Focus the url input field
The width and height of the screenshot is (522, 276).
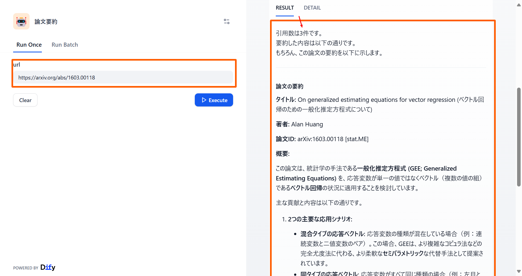[123, 78]
